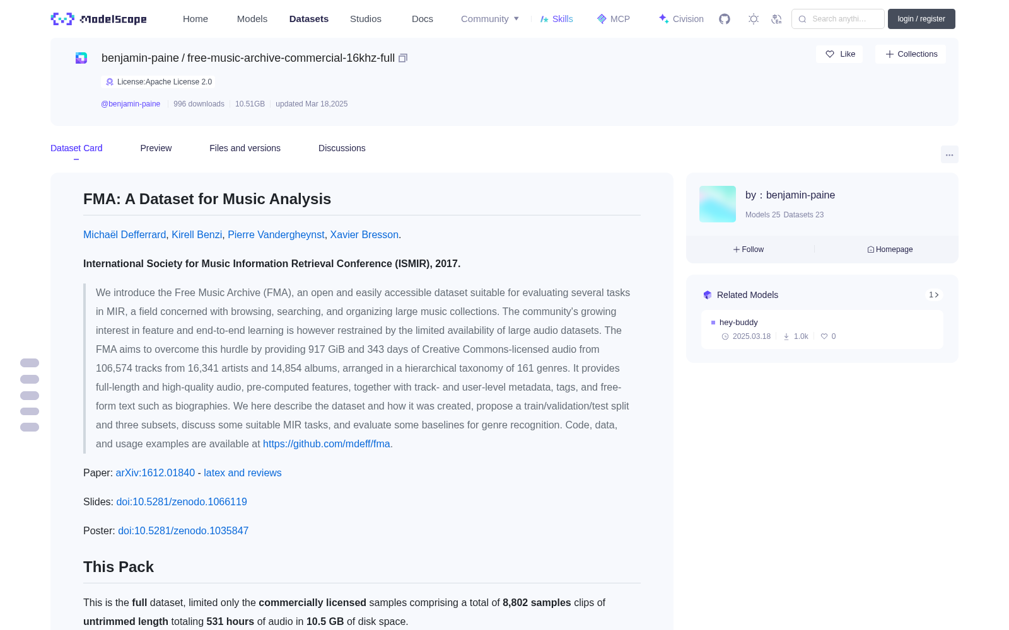Click the heart icon on hey-buddy card
The width and height of the screenshot is (1009, 630).
[x=824, y=336]
